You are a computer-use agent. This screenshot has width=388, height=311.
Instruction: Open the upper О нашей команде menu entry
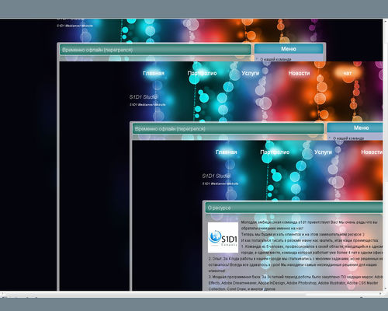click(275, 59)
